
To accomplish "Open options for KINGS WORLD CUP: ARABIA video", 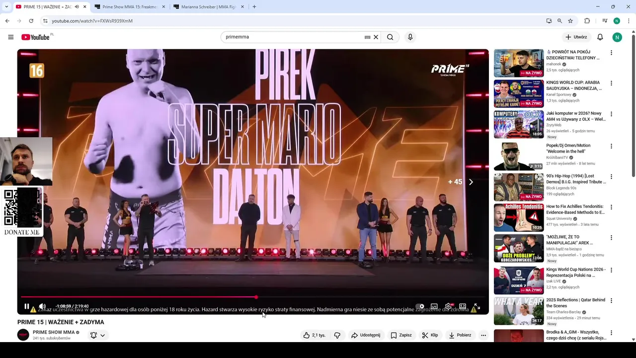I will pyautogui.click(x=611, y=83).
